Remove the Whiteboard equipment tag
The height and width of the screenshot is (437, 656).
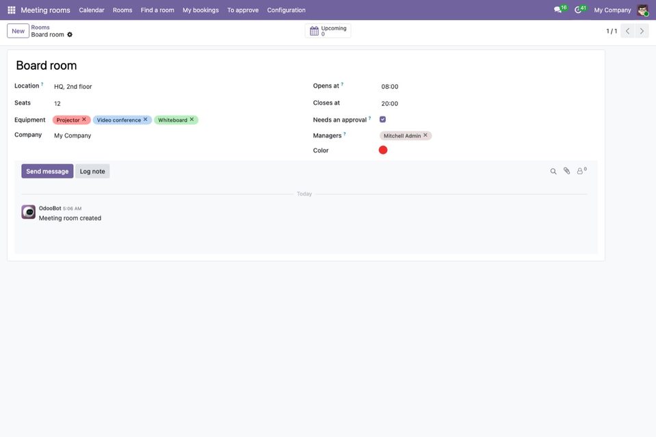point(192,120)
